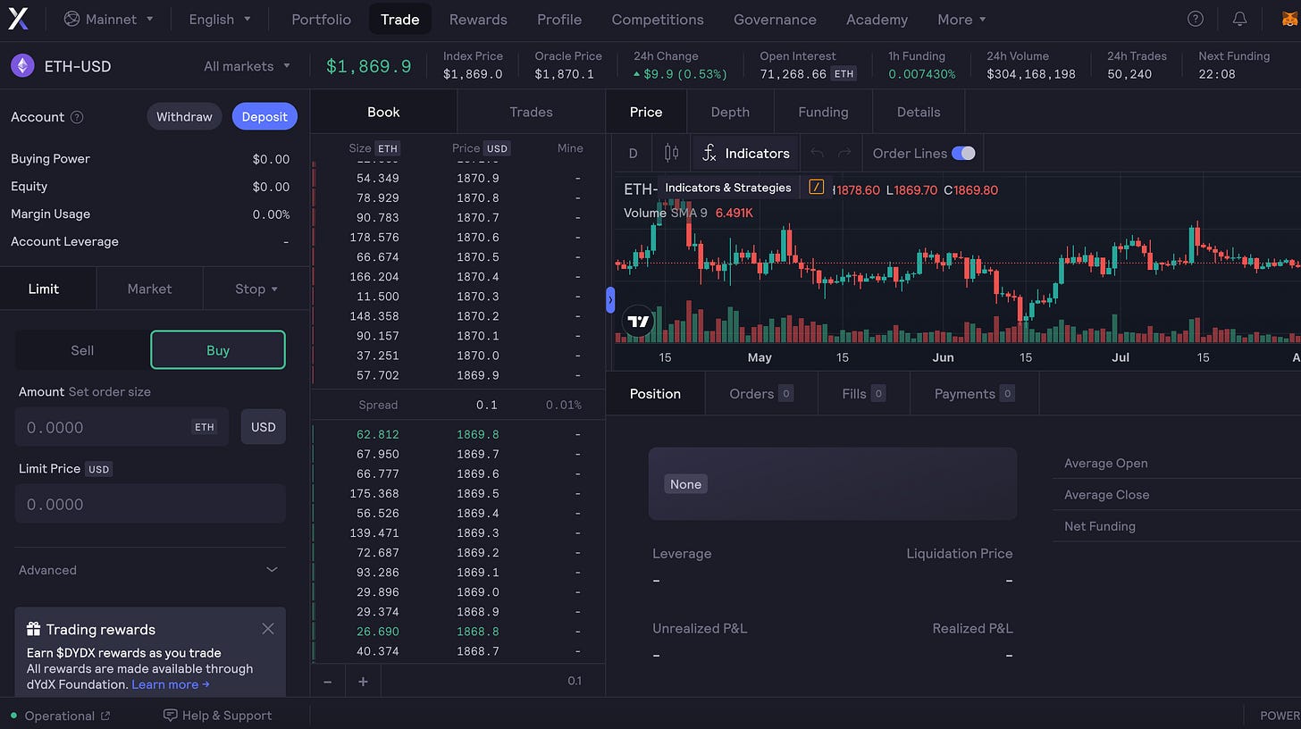Switch to the Trades tab
The image size is (1301, 729).
[x=531, y=112]
